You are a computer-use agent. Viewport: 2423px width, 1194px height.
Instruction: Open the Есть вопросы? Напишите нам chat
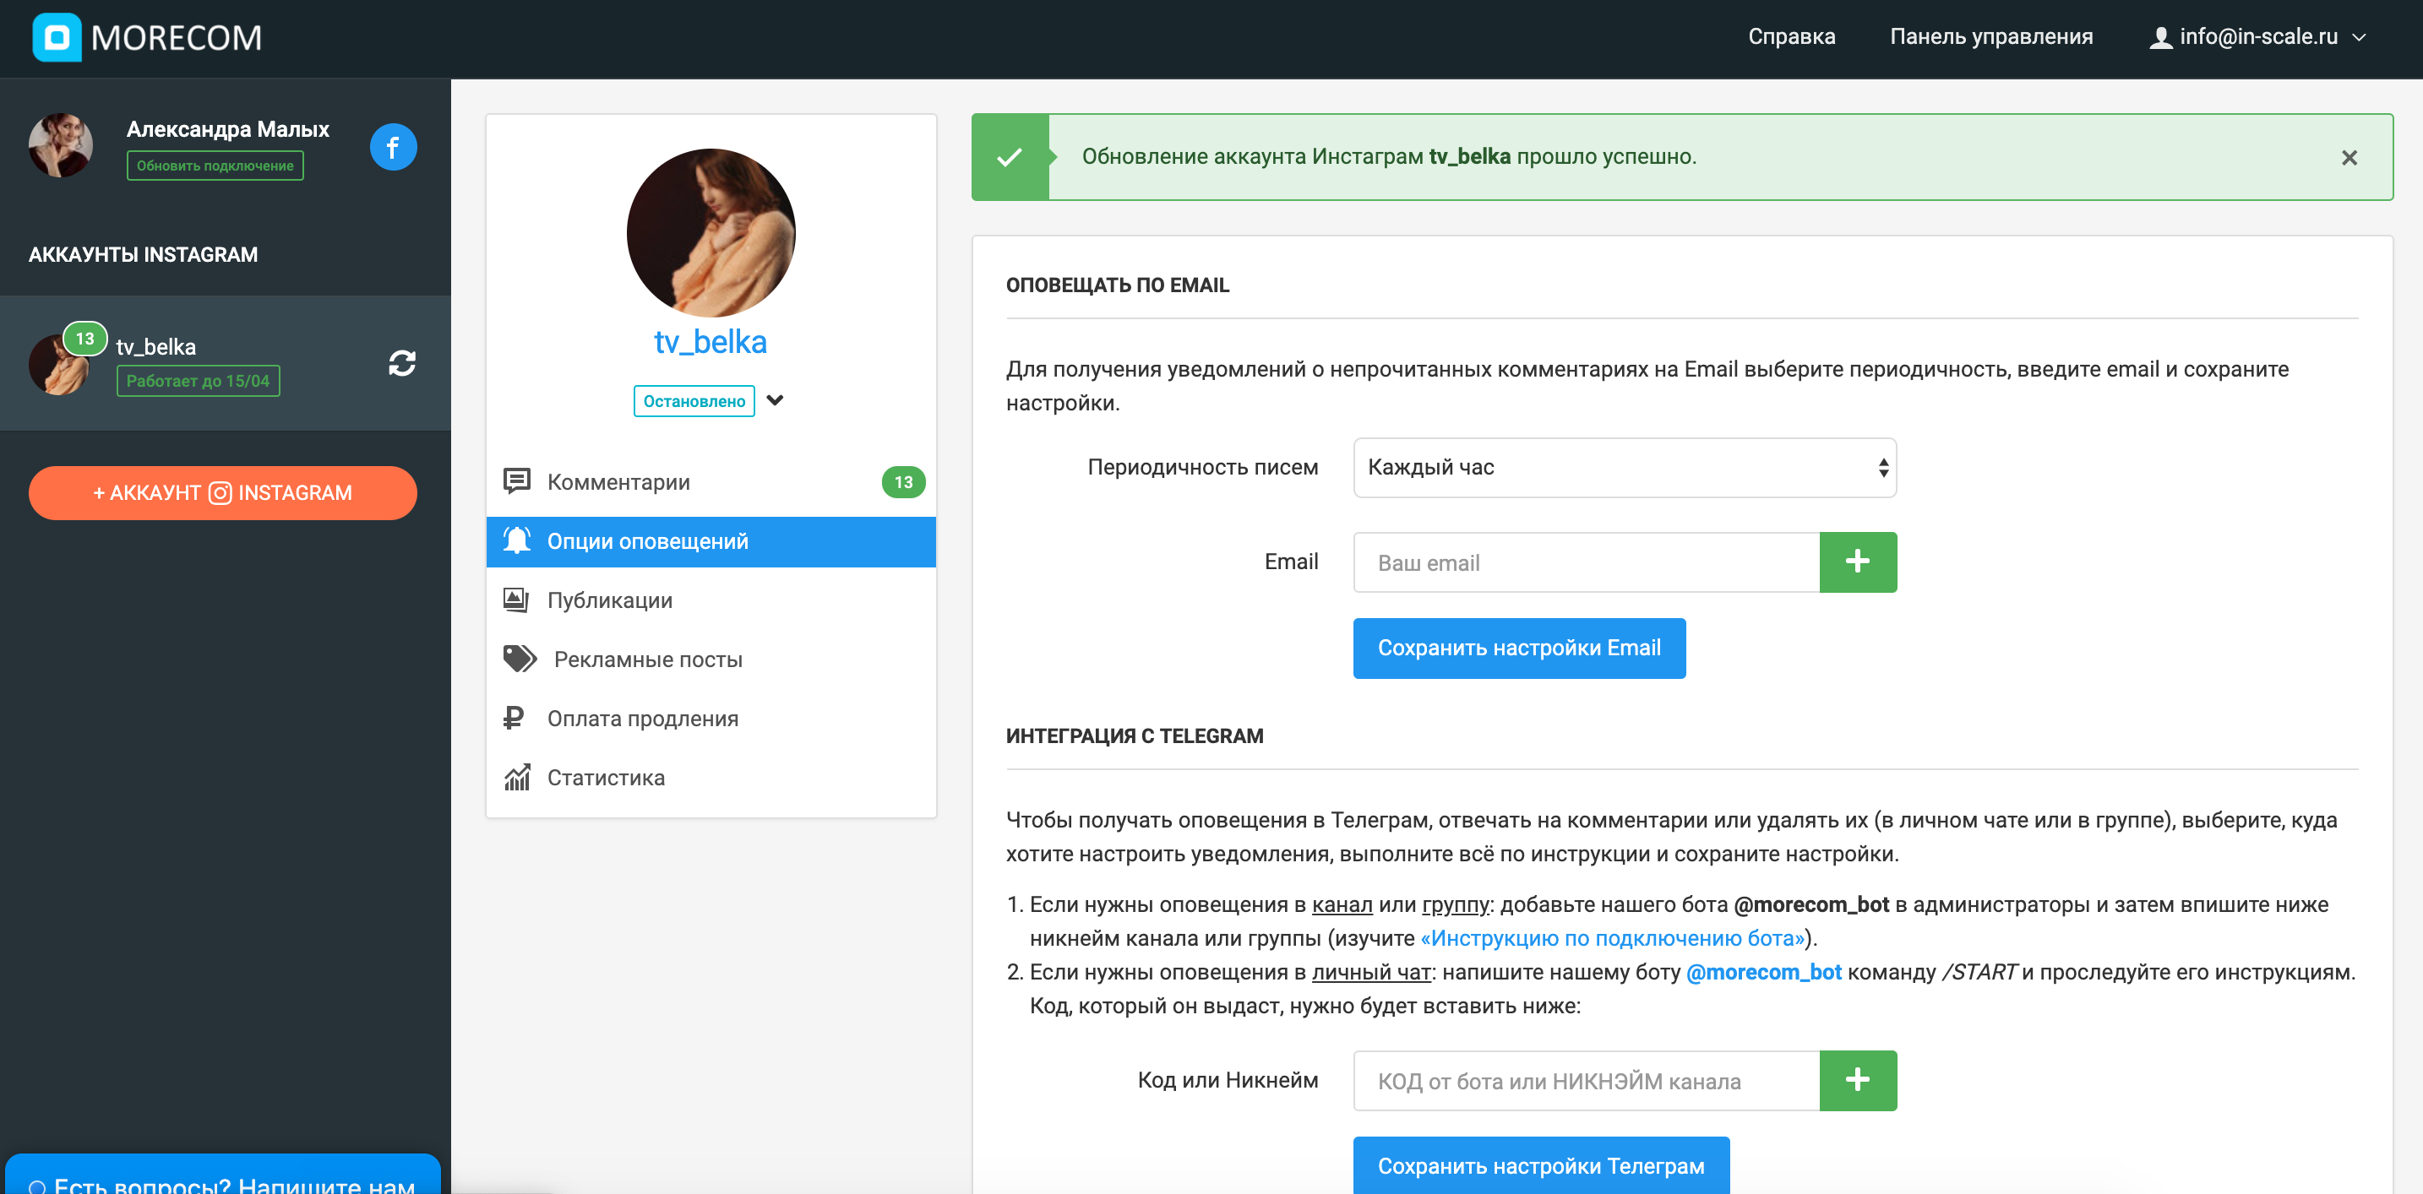(x=223, y=1175)
